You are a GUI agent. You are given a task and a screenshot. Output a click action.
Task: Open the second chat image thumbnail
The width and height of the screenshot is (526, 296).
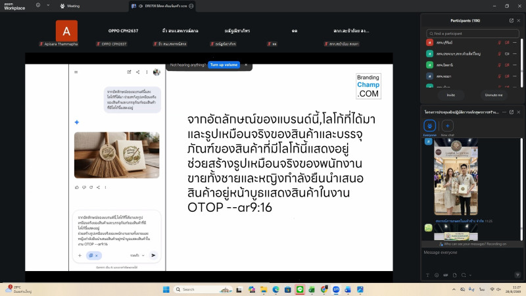pyautogui.click(x=456, y=232)
